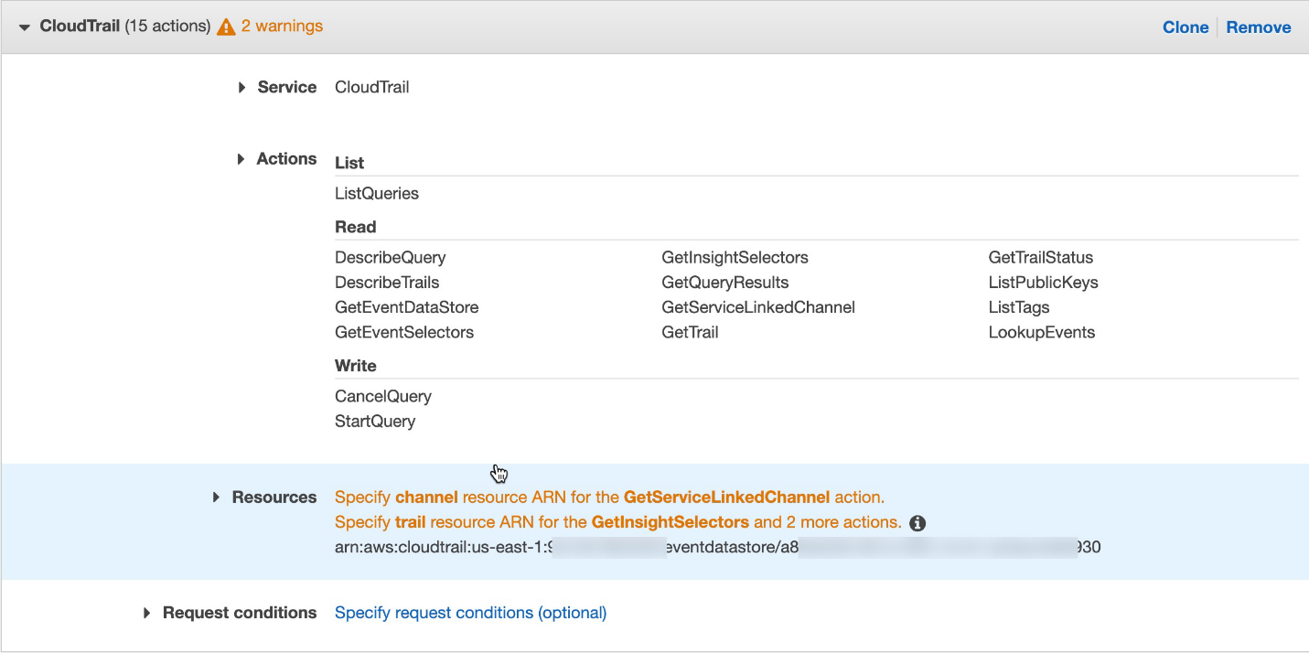Click the info icon next to trail resource warning

pyautogui.click(x=917, y=522)
